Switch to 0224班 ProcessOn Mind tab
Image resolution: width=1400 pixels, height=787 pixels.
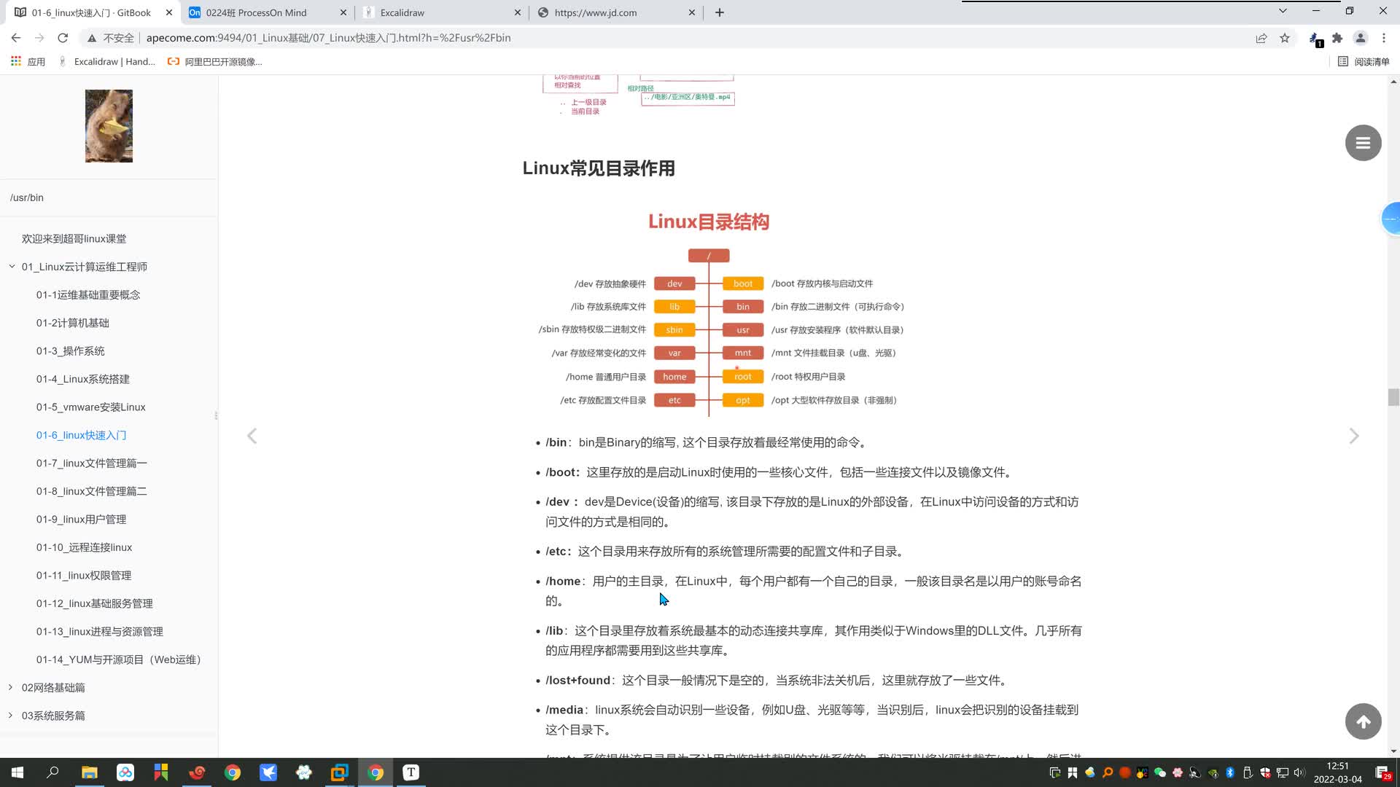(268, 12)
